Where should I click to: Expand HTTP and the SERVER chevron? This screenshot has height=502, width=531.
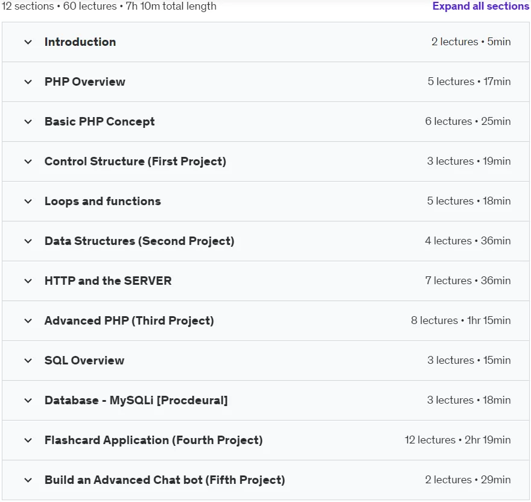(x=28, y=281)
